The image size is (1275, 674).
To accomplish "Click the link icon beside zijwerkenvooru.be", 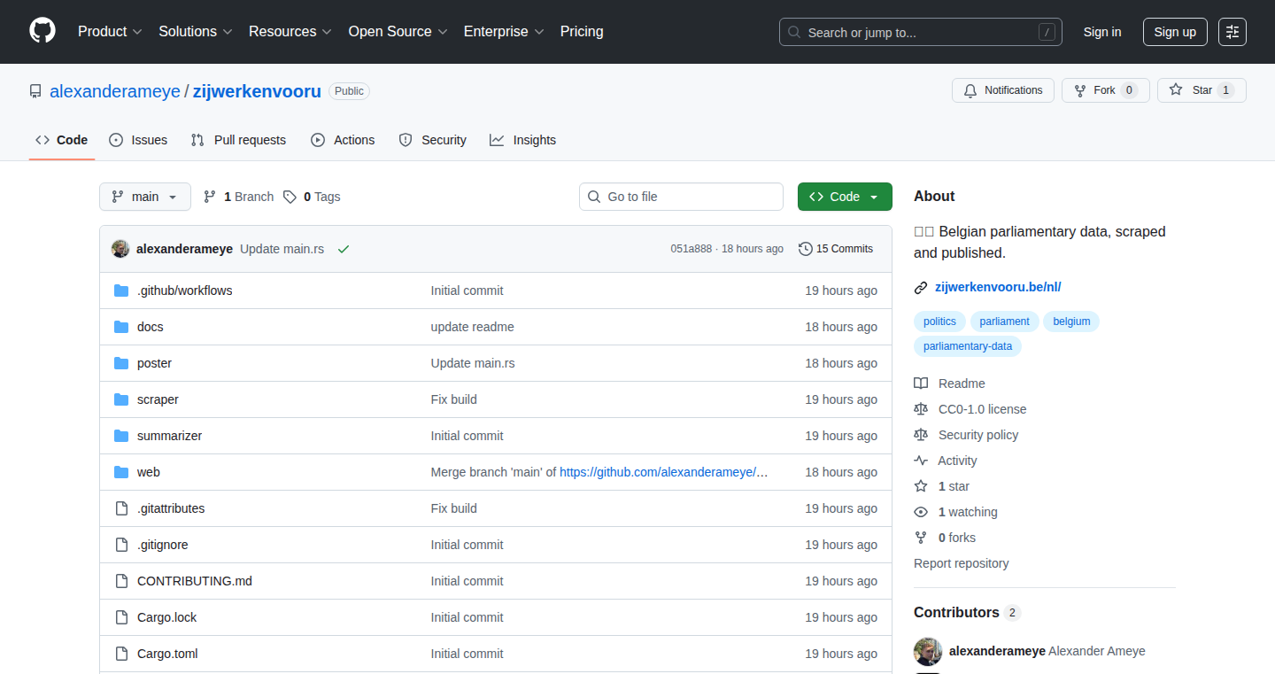I will pos(921,287).
